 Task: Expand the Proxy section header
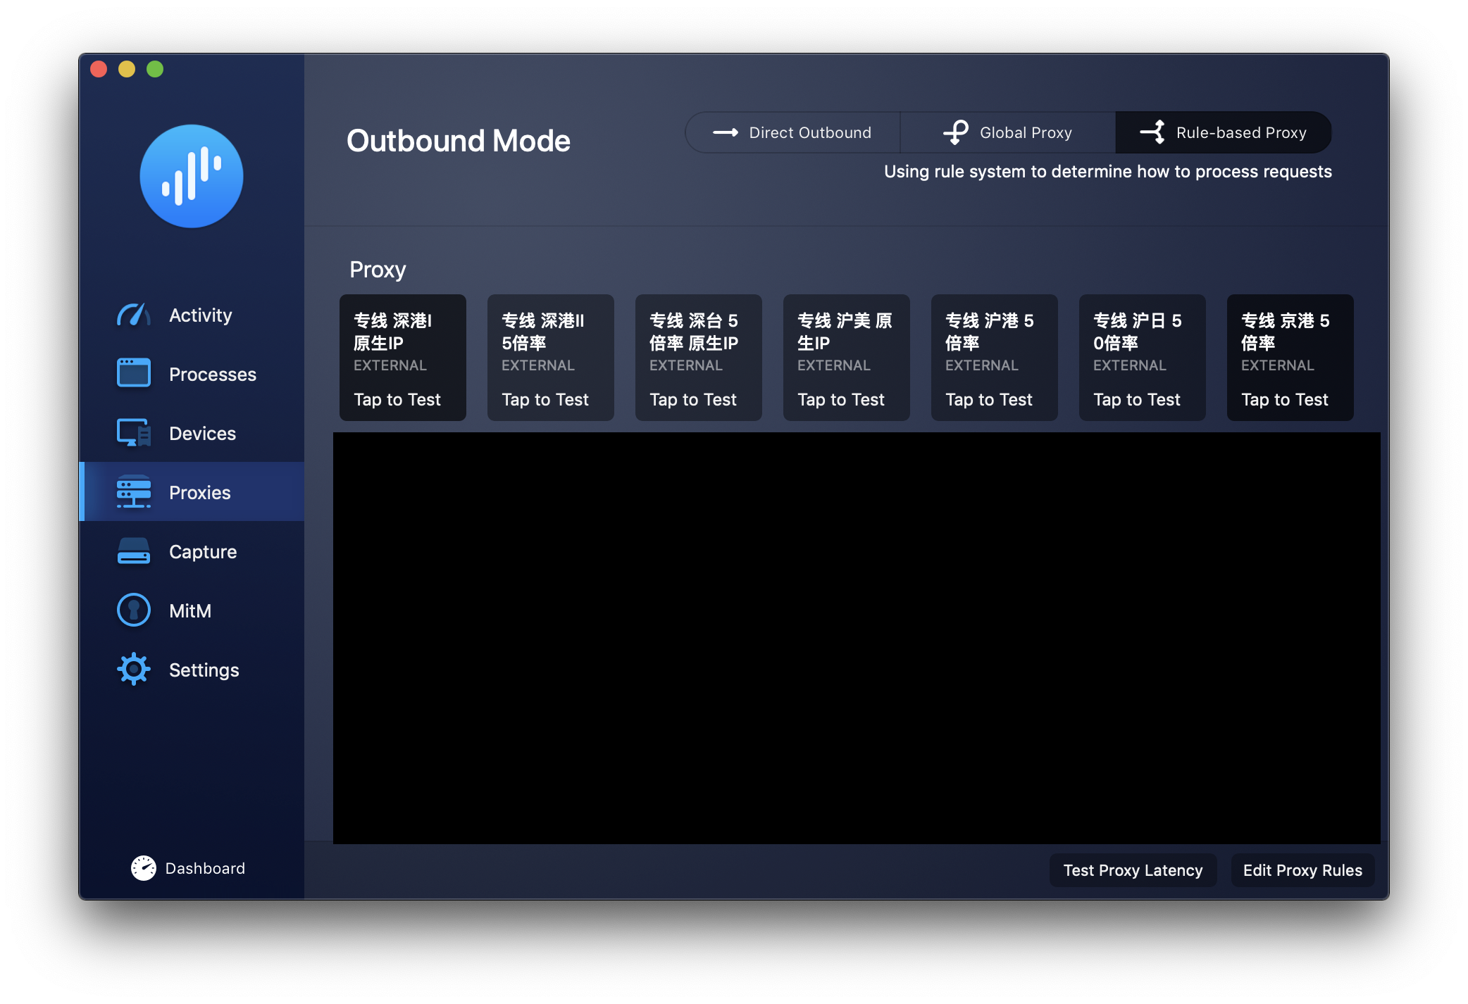pyautogui.click(x=377, y=267)
